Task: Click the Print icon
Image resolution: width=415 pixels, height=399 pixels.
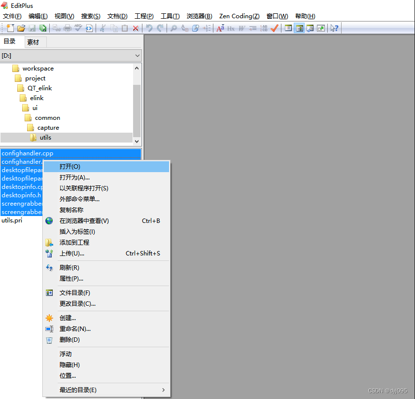Action: (x=67, y=28)
